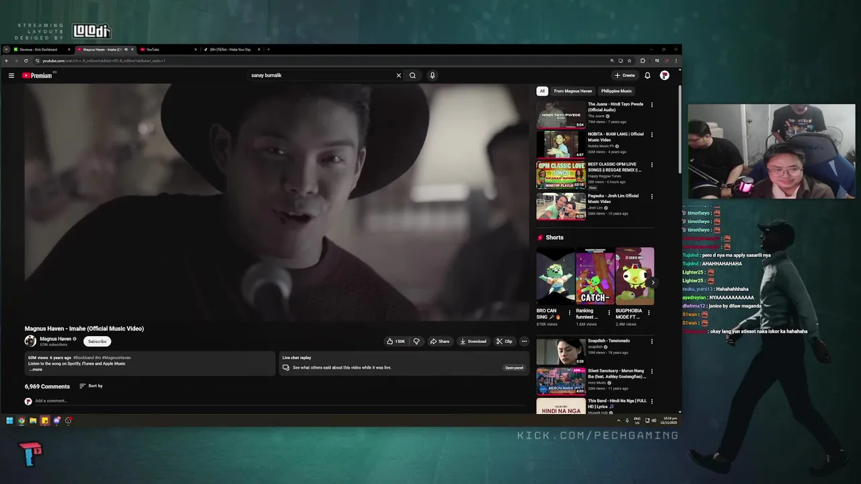The image size is (861, 484).
Task: Switch to Revenue - Kick Dashboard tab
Action: [x=40, y=50]
